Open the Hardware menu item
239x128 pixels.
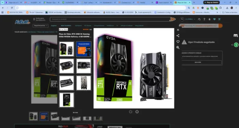coord(78,26)
